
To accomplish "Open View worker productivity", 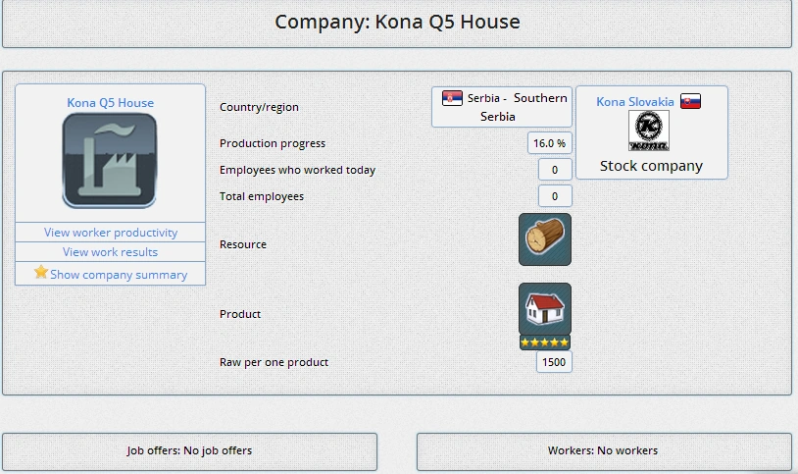I will click(111, 233).
